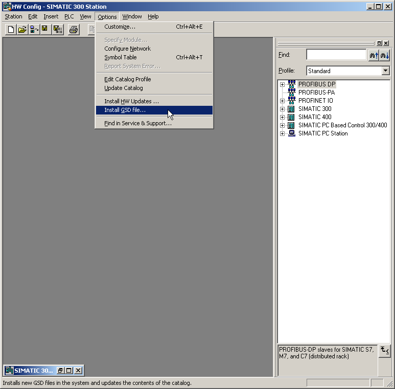Choose Edit Catalog Profile entry
The height and width of the screenshot is (389, 395).
pyautogui.click(x=154, y=79)
